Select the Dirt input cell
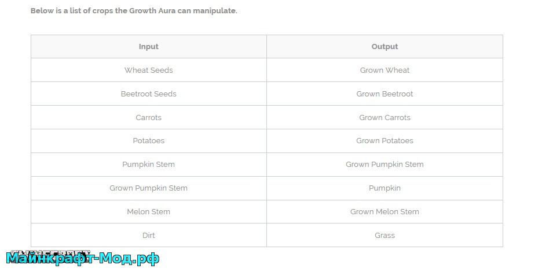The height and width of the screenshot is (272, 542). pyautogui.click(x=149, y=235)
